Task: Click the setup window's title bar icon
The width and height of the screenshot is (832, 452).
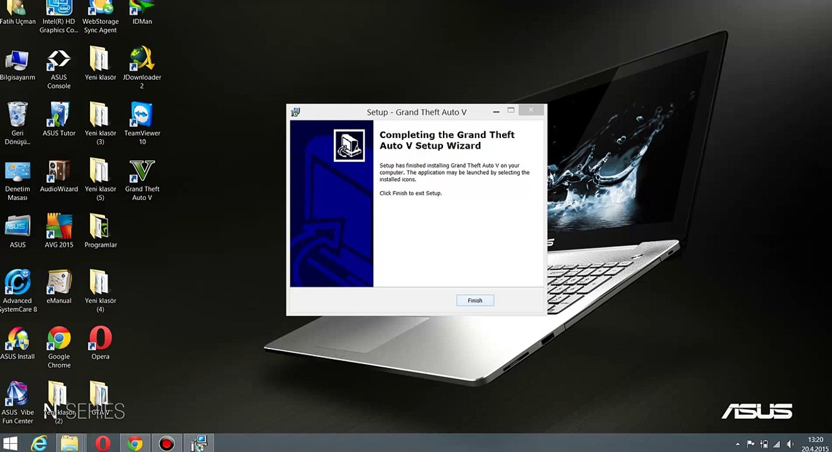Action: [295, 112]
